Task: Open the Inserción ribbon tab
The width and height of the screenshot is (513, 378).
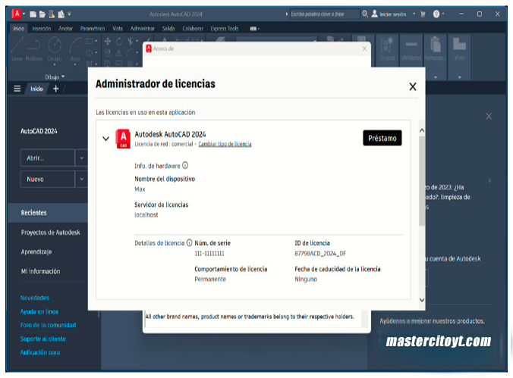Action: click(x=42, y=29)
